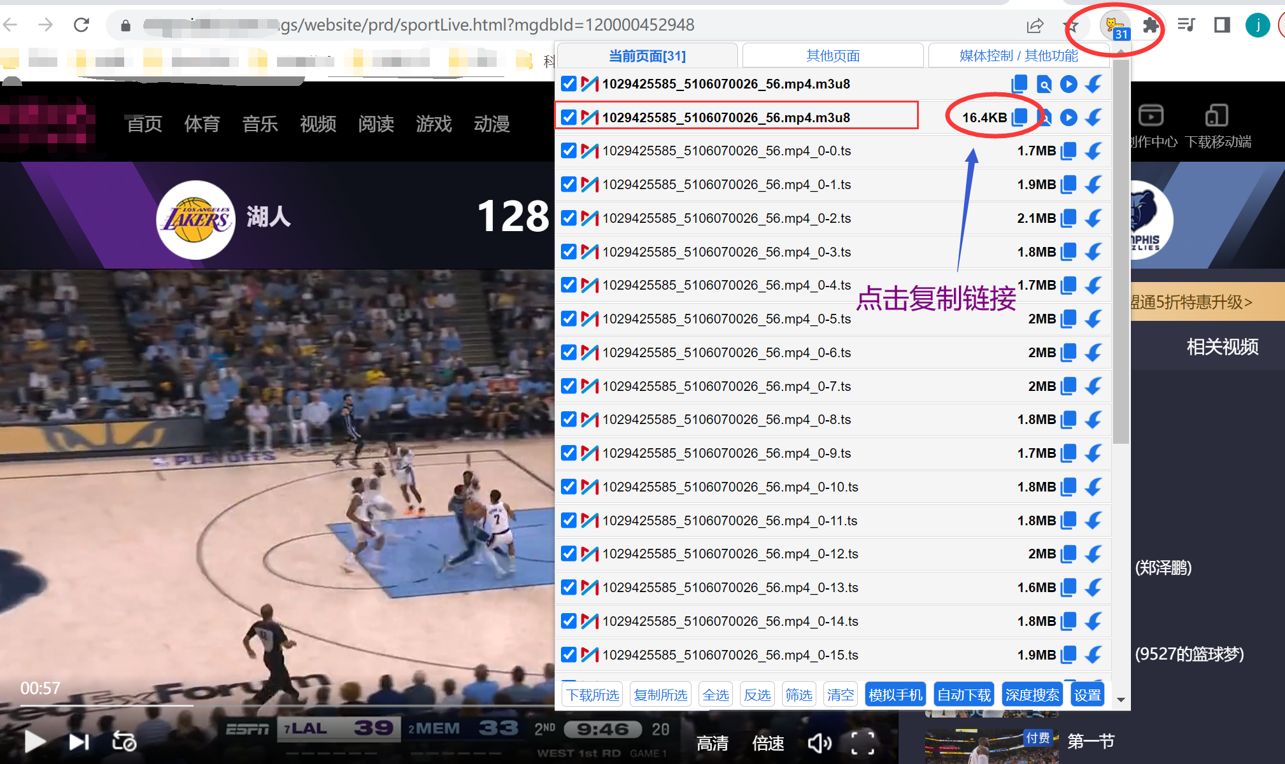The width and height of the screenshot is (1285, 764).
Task: Switch to the 其他页面 tab
Action: 833,56
